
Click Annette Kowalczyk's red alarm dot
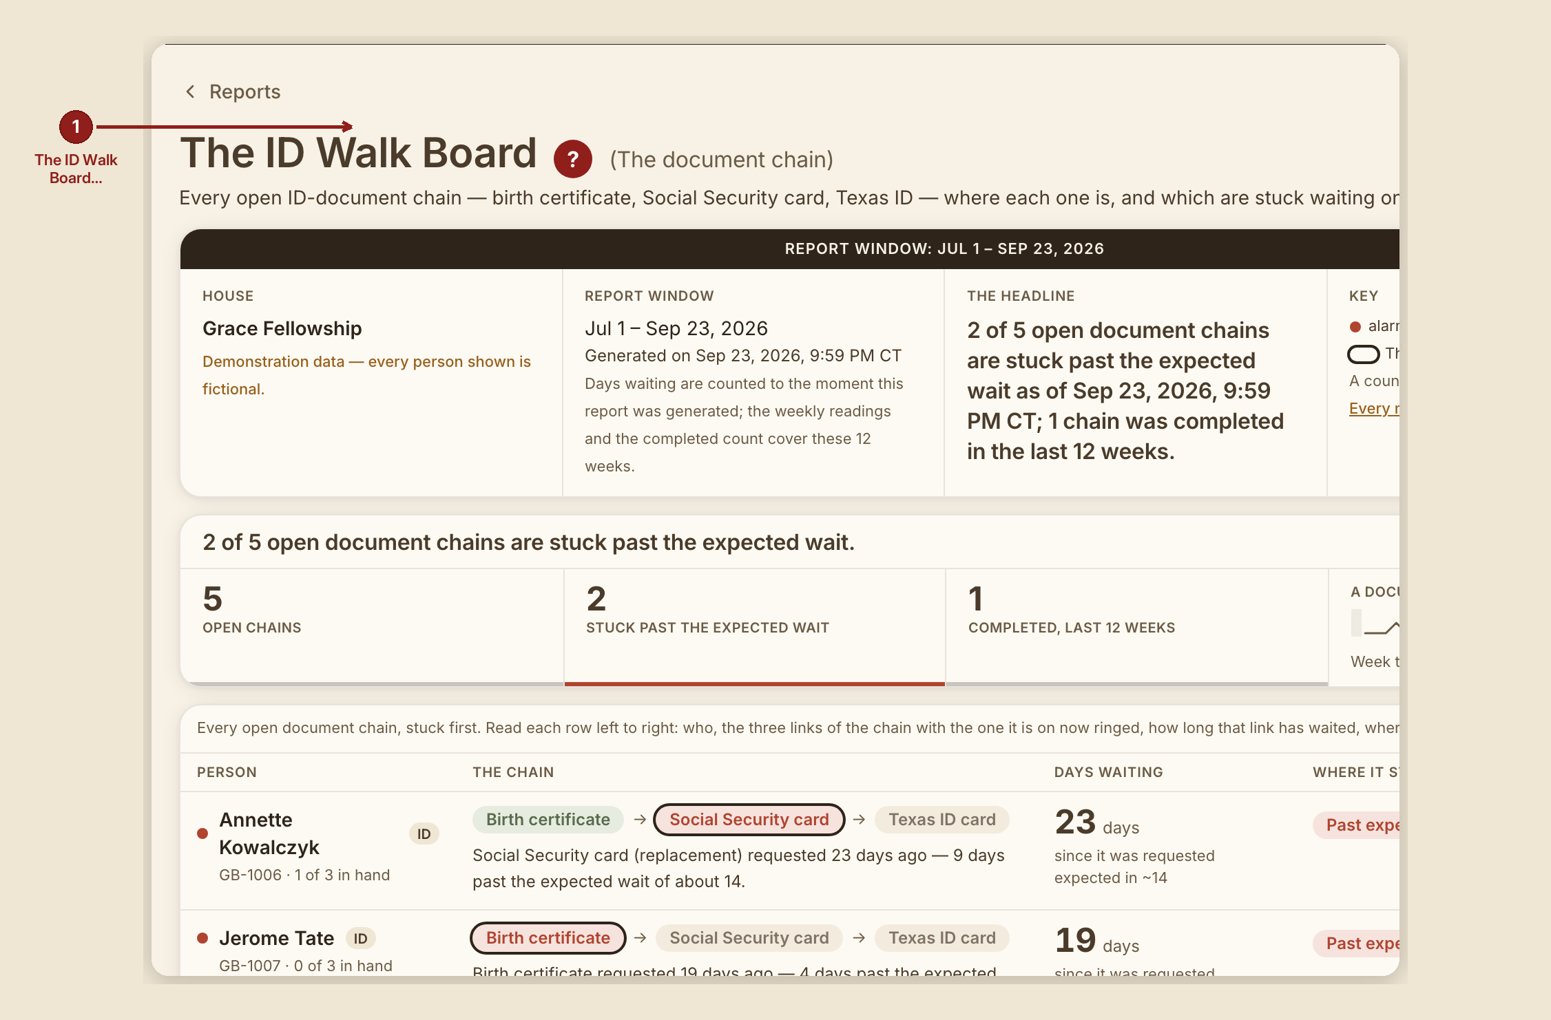click(x=202, y=833)
